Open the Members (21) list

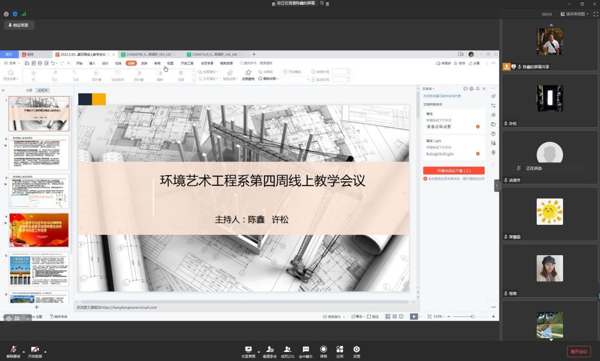287,350
